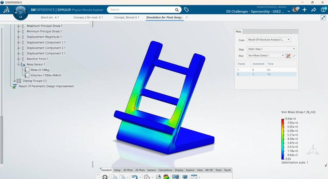Click the paste toolbar icon
The width and height of the screenshot is (328, 179).
point(122,177)
